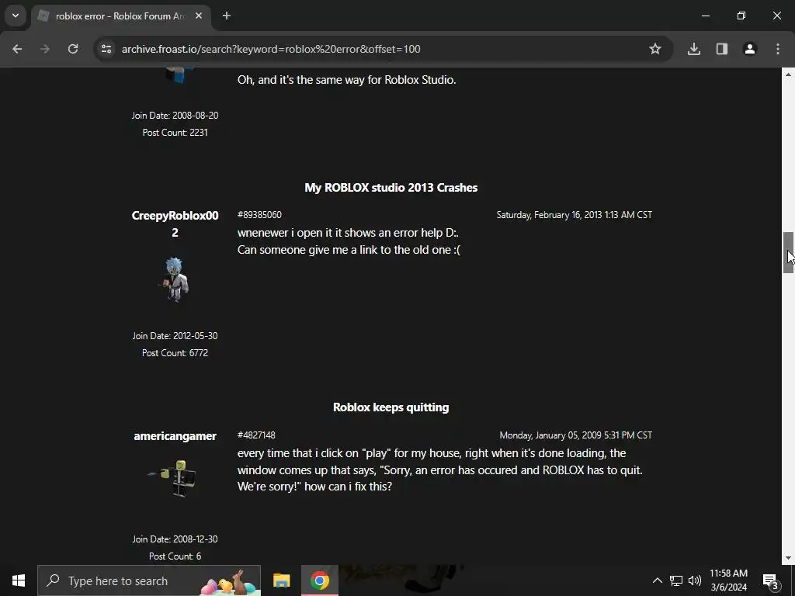This screenshot has height=596, width=795.
Task: Reload the current page
Action: 73,49
